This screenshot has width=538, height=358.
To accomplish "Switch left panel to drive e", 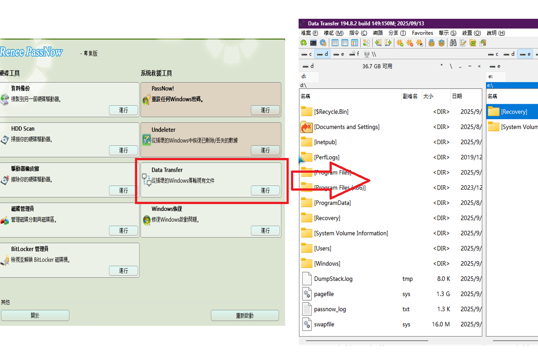I will (339, 54).
